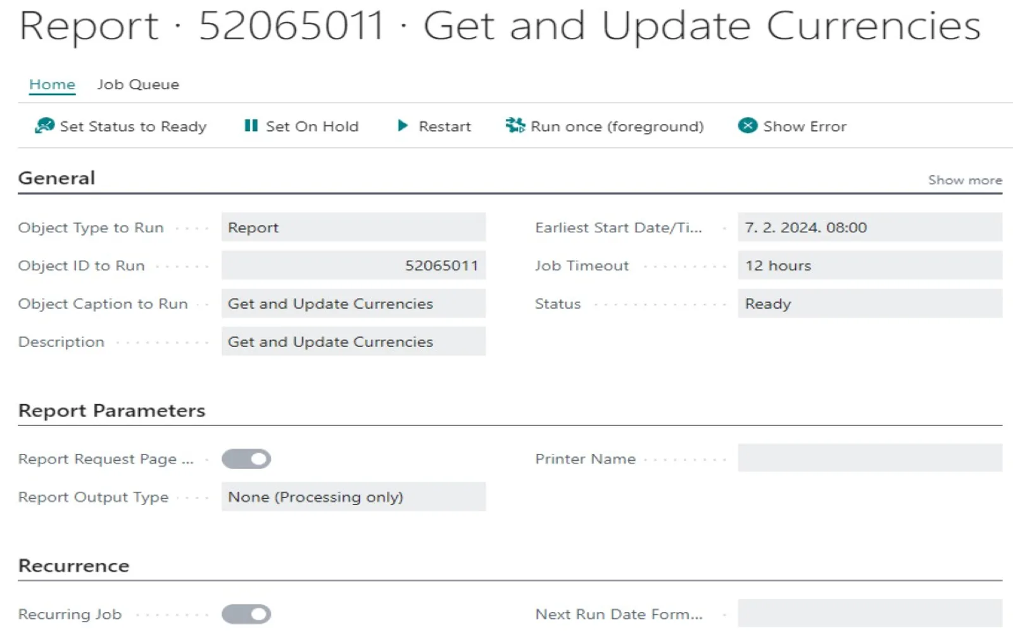
Task: Click the Next Run Date Form... label
Action: tap(619, 614)
